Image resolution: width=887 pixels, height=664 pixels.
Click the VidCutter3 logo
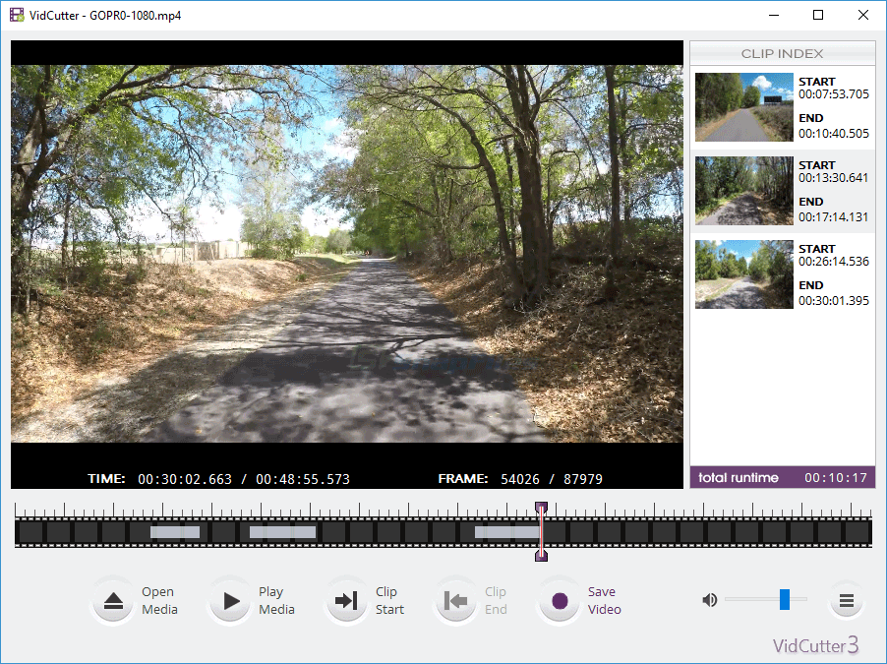[x=815, y=645]
